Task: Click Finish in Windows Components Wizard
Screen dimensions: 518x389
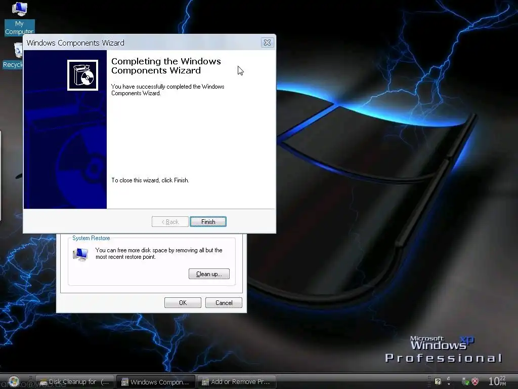Action: (208, 222)
